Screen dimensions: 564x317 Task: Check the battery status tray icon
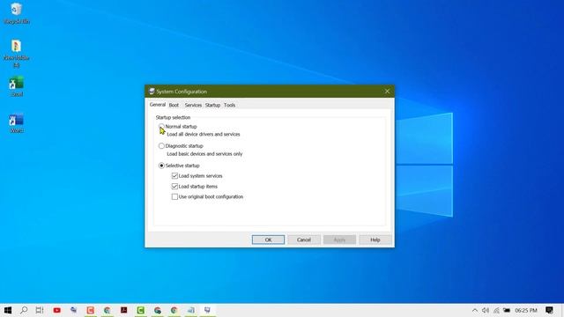507,310
